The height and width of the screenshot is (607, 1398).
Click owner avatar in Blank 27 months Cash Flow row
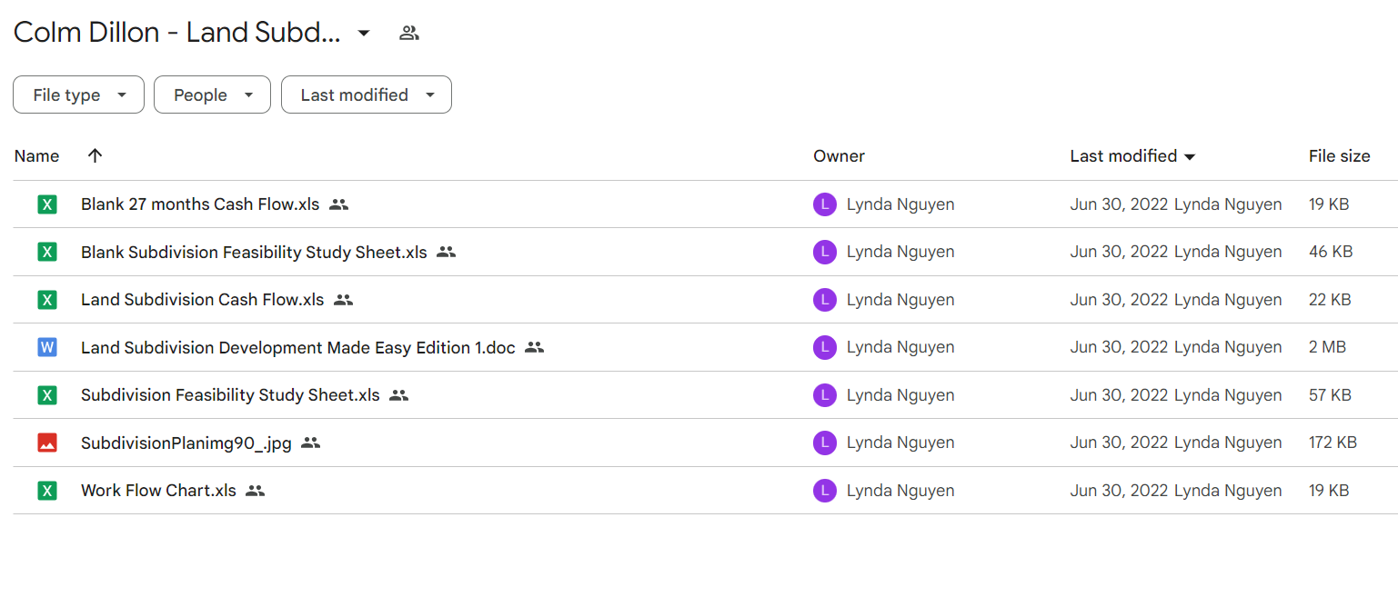tap(825, 204)
